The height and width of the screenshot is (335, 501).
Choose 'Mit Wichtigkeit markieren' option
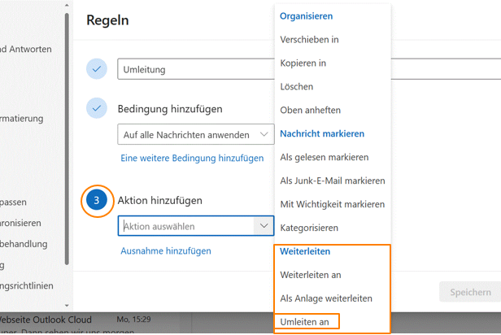[333, 204]
